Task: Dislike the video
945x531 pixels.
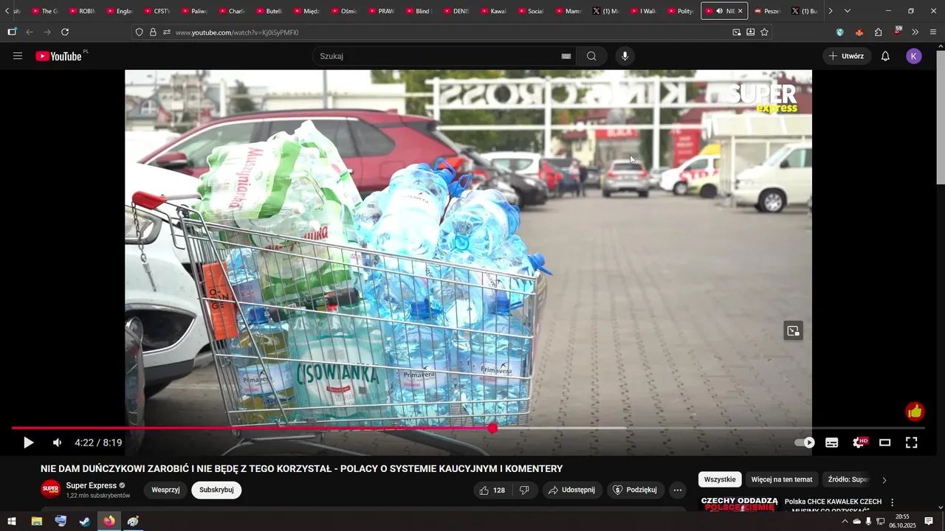Action: (524, 490)
